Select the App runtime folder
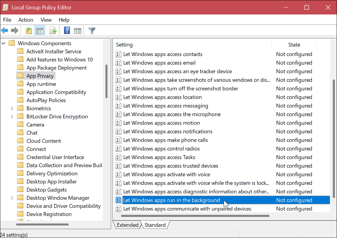The image size is (337, 238). 41,84
